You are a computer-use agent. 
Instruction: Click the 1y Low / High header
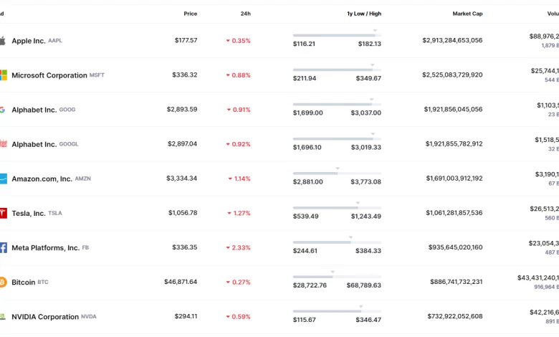pyautogui.click(x=364, y=14)
